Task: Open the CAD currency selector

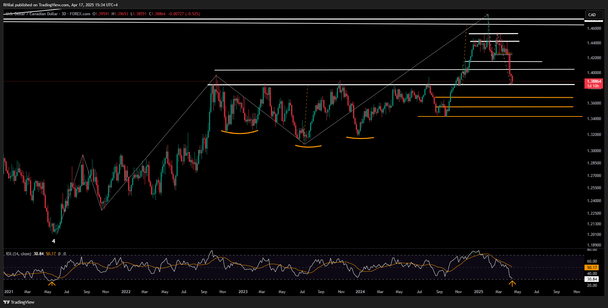Action: 592,15
